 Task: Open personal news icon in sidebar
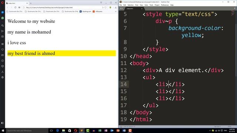pos(3,55)
